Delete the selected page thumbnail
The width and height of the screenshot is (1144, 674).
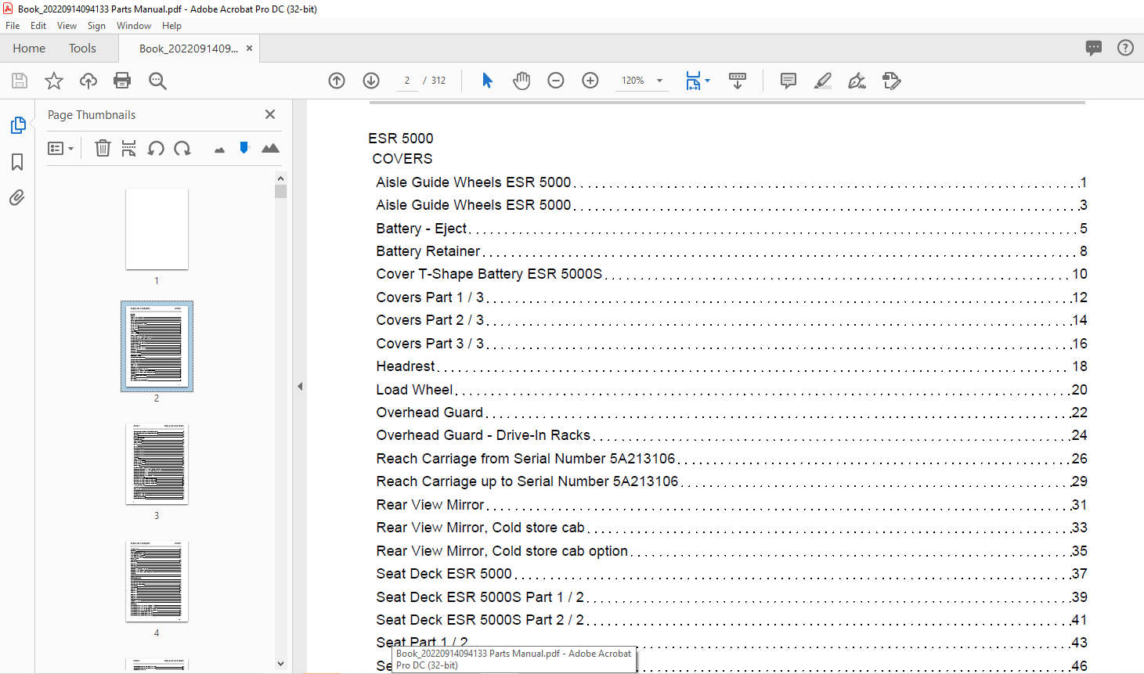point(103,148)
